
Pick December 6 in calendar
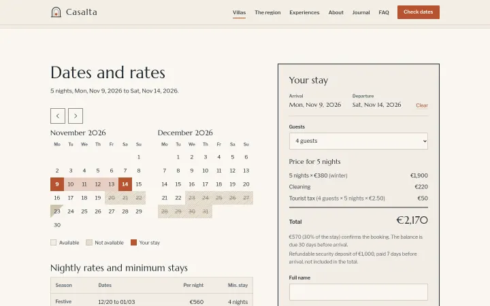246,157
